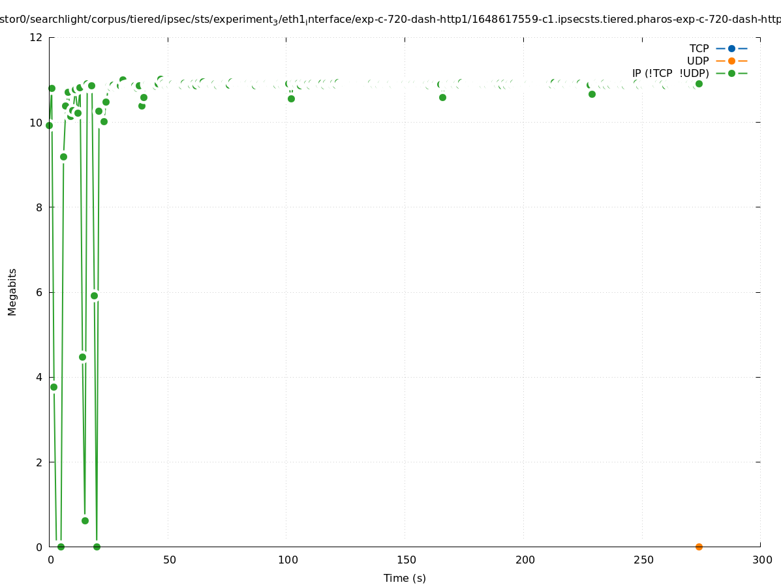The image size is (781, 587).
Task: Click the last green point near 273 seconds
Action: [x=699, y=83]
